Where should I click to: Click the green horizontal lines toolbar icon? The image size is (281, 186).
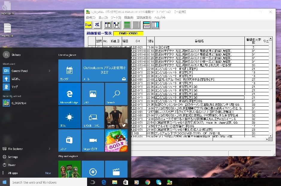[x=127, y=25]
